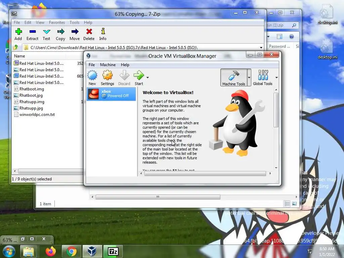
Task: Open the 7-Zip Edit menu
Action: point(28,23)
